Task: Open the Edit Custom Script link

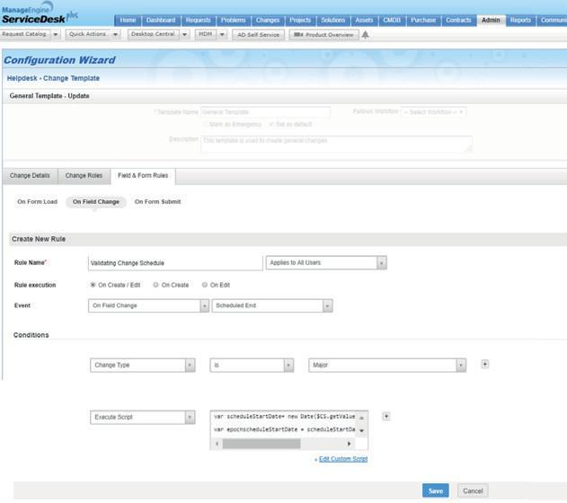Action: 343,459
